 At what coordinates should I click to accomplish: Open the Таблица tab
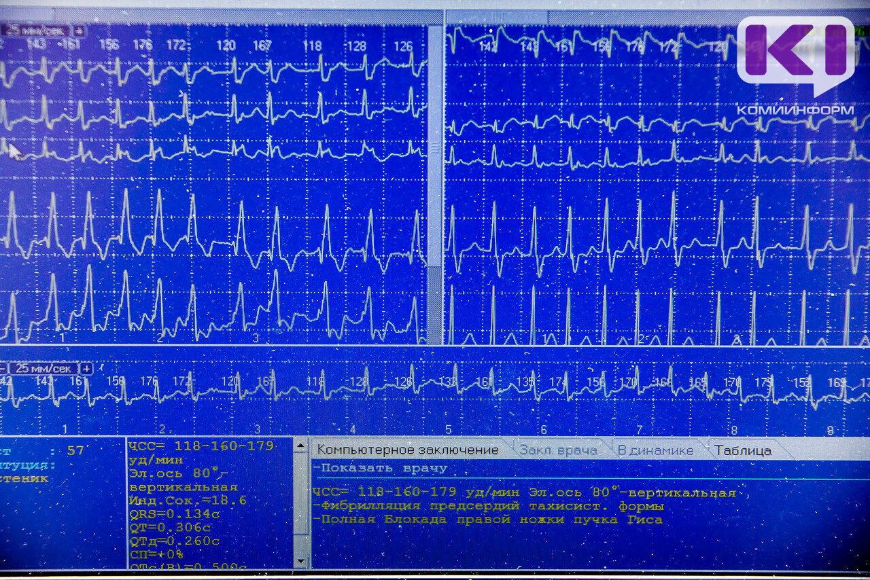743,450
